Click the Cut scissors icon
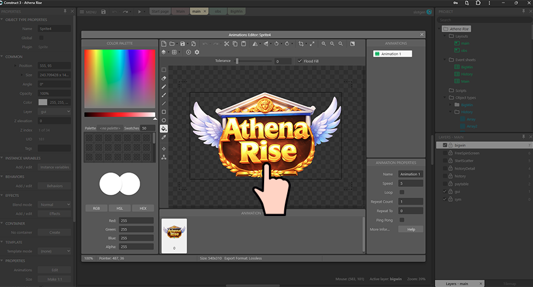 226,44
